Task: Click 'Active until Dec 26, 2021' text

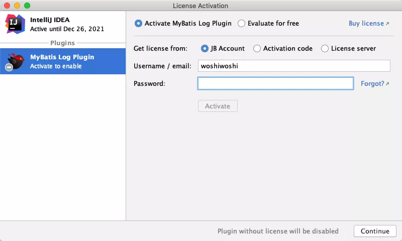Action: point(67,29)
